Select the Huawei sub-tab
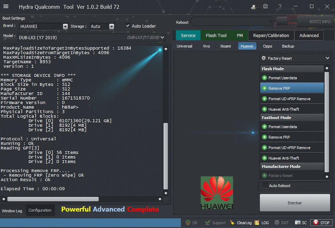This screenshot has width=335, height=228. (x=247, y=46)
